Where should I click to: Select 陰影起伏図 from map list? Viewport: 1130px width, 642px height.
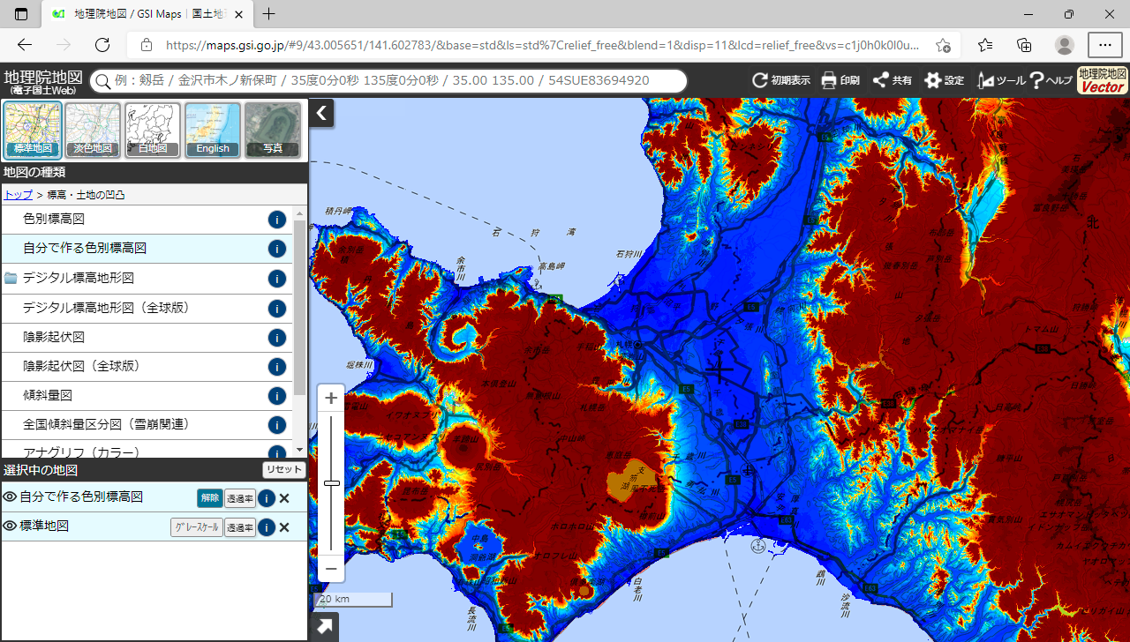(54, 338)
